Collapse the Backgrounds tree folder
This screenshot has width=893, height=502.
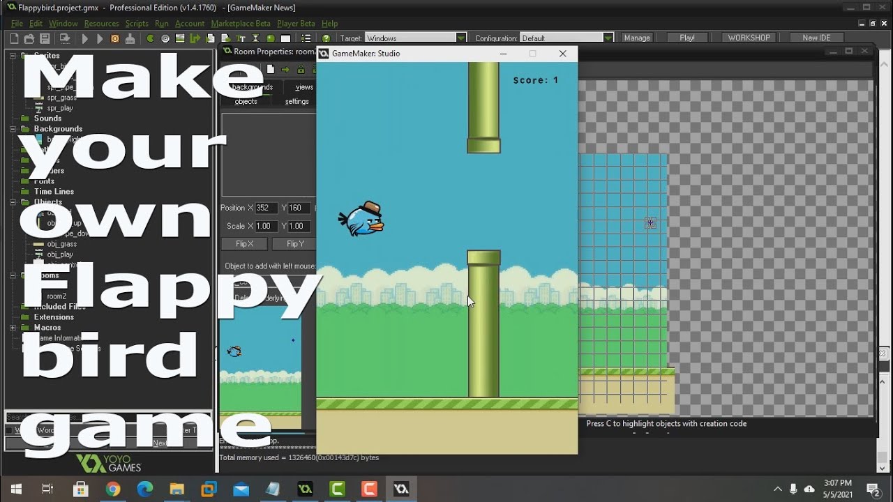point(13,129)
